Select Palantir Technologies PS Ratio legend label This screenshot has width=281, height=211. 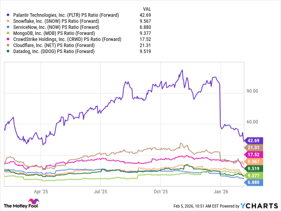(x=66, y=15)
